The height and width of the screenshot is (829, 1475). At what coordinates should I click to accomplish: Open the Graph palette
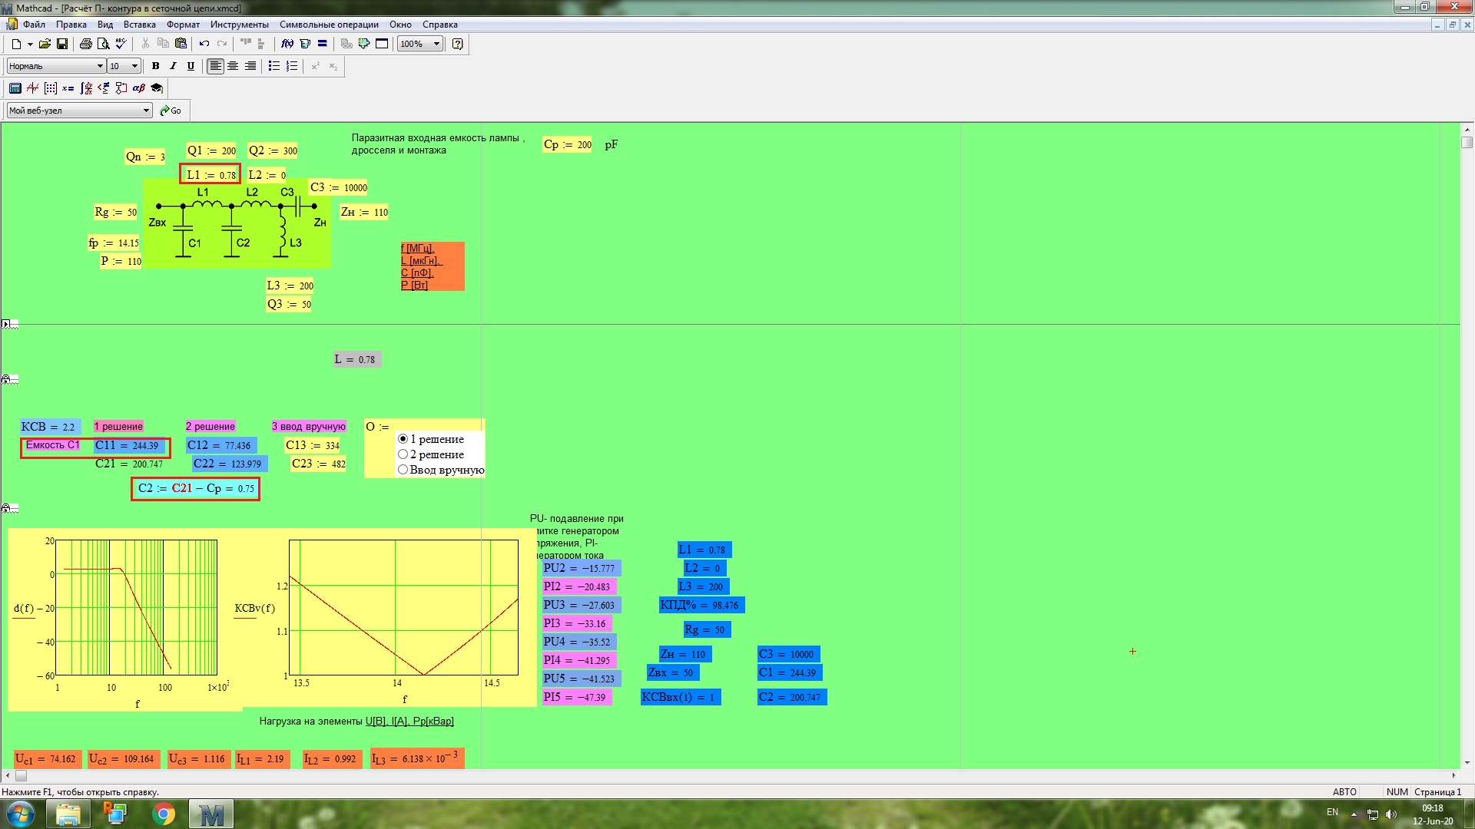click(33, 88)
